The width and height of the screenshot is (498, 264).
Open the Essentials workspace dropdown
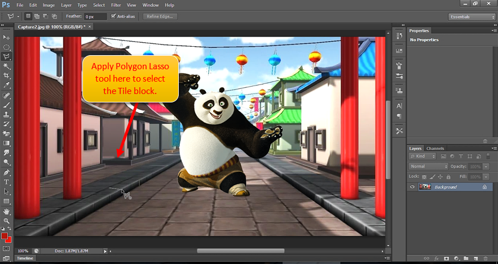click(471, 17)
